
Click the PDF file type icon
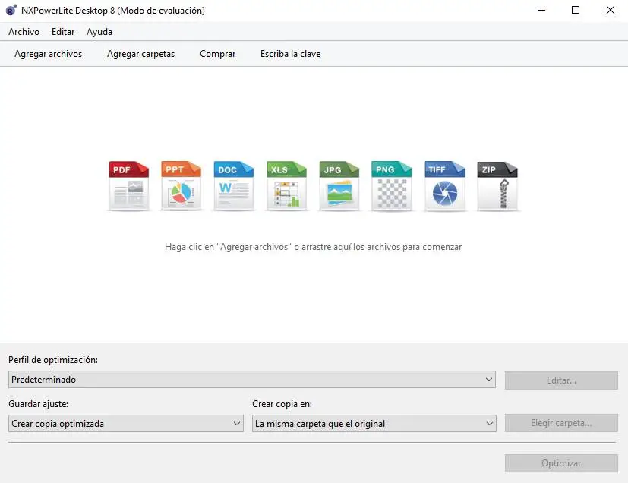[128, 186]
